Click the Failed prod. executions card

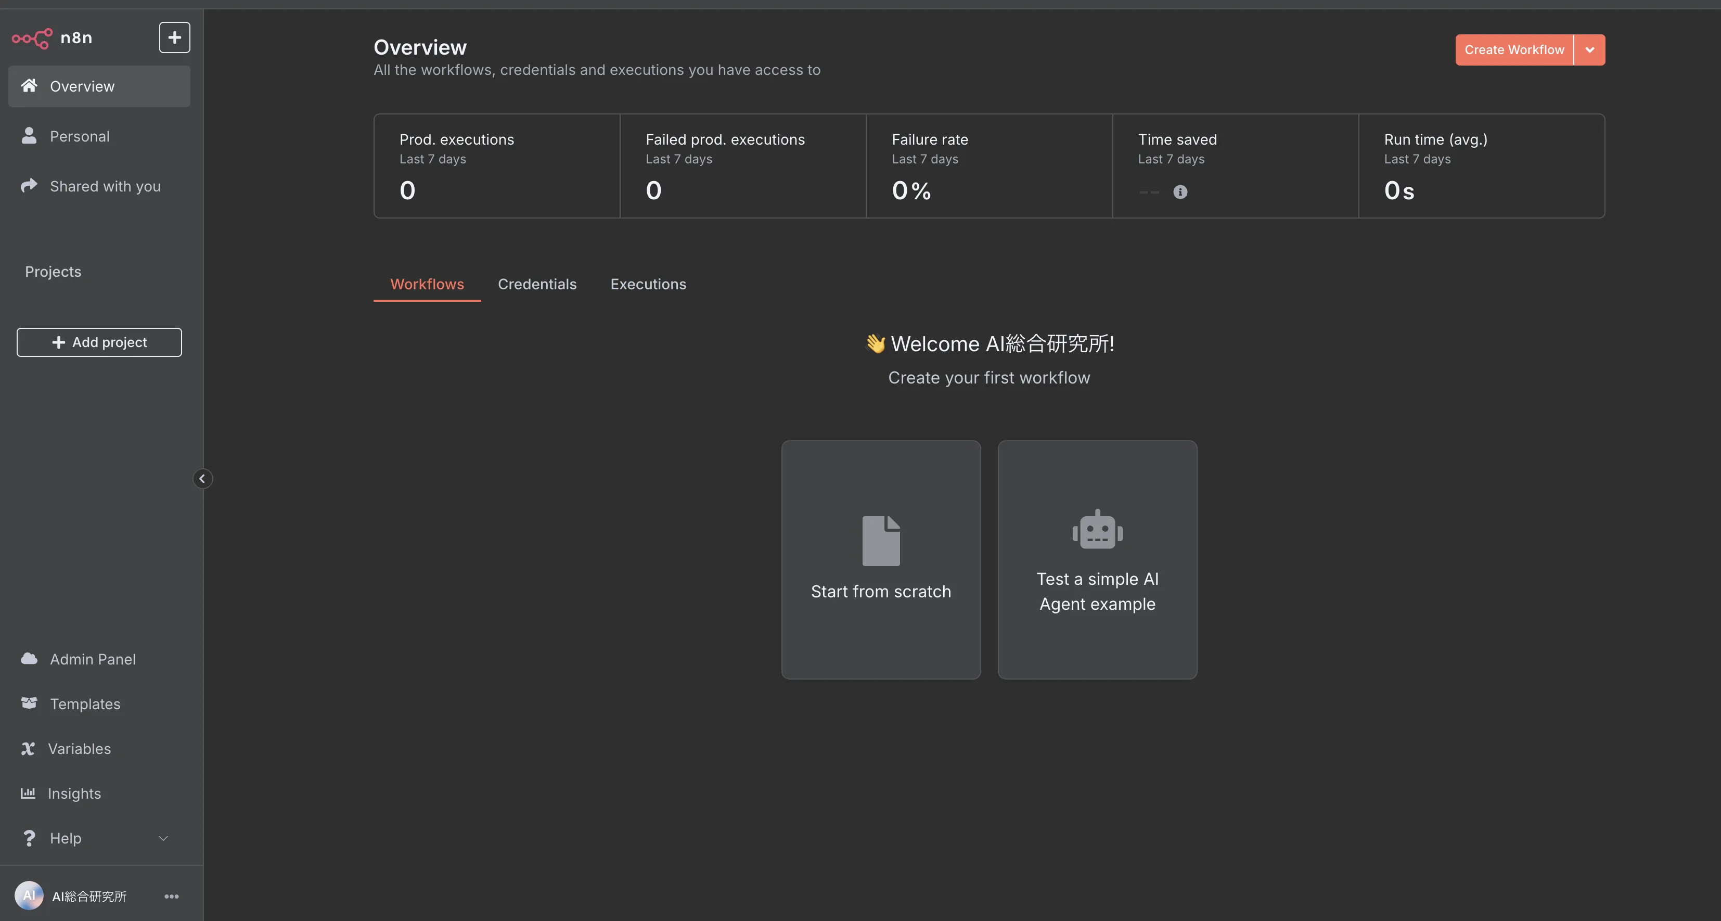pyautogui.click(x=743, y=166)
